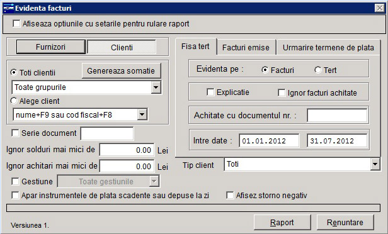Click the Raport button
388x234 pixels.
282,223
